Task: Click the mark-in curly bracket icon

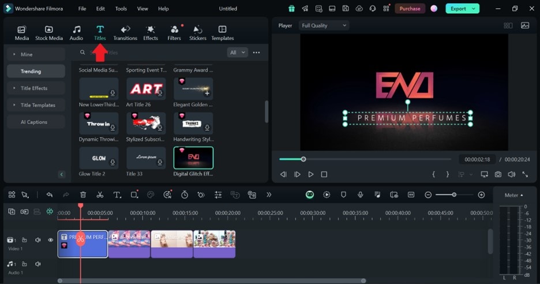Action: pyautogui.click(x=434, y=174)
